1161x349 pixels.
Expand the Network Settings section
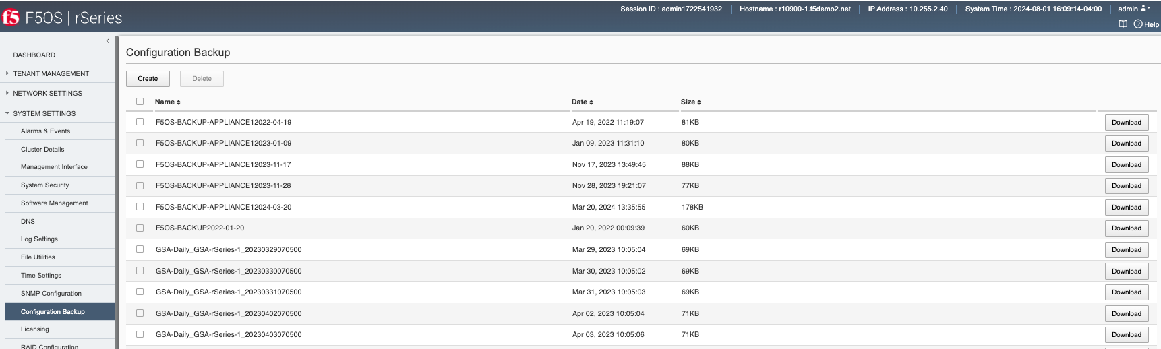(47, 93)
